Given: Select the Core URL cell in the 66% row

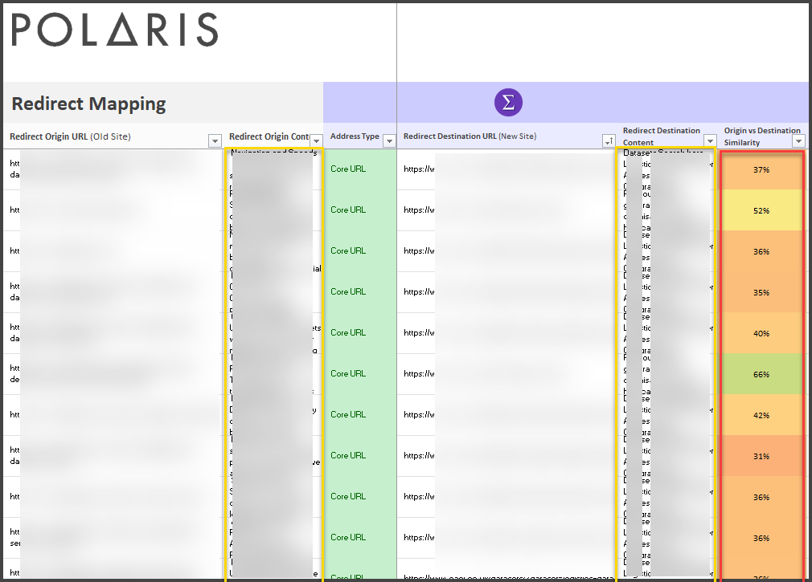Looking at the screenshot, I should [x=348, y=374].
